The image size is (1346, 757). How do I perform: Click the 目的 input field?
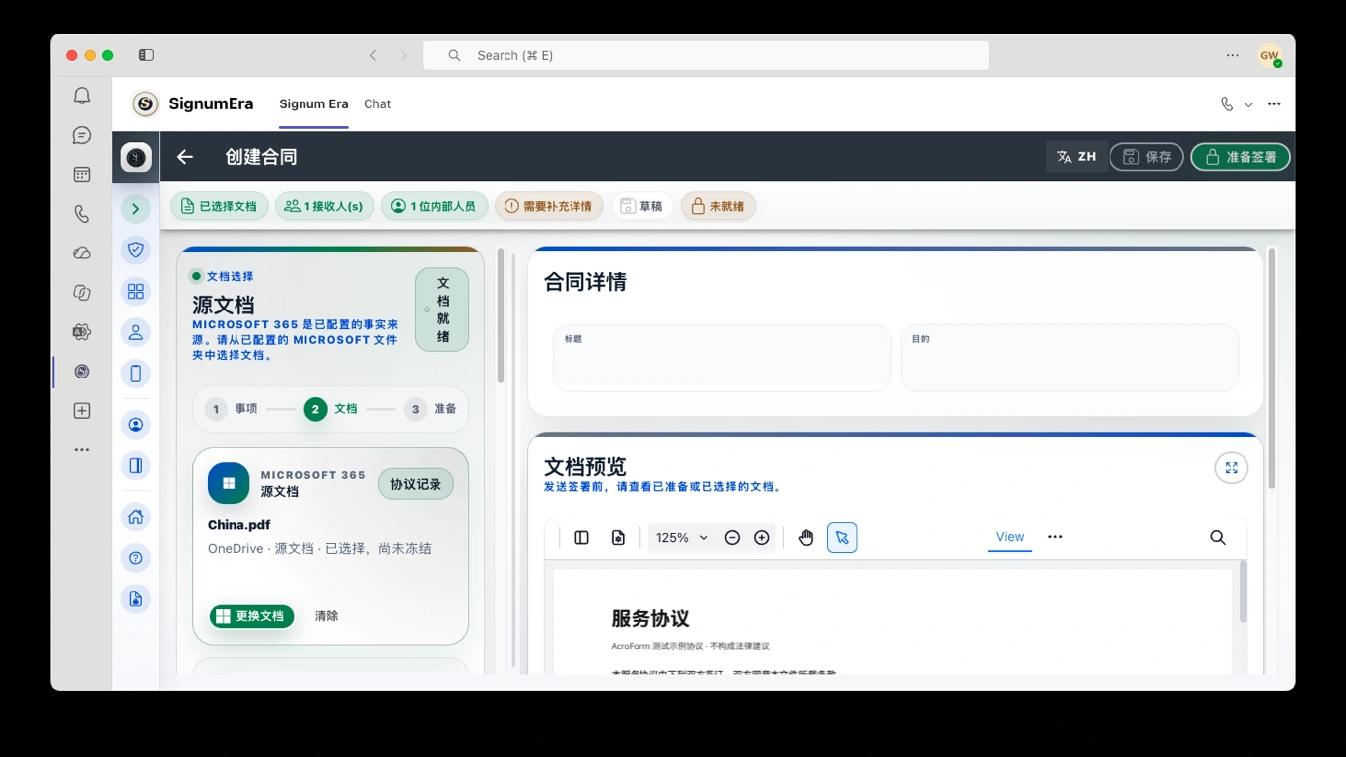coord(1069,358)
